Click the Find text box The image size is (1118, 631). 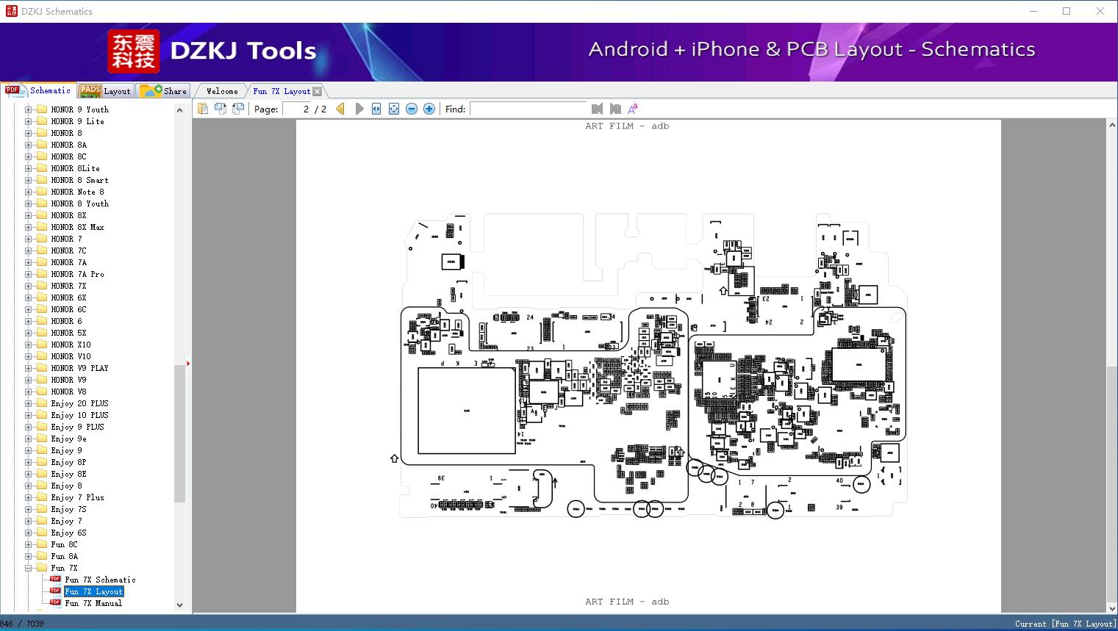[x=528, y=109]
